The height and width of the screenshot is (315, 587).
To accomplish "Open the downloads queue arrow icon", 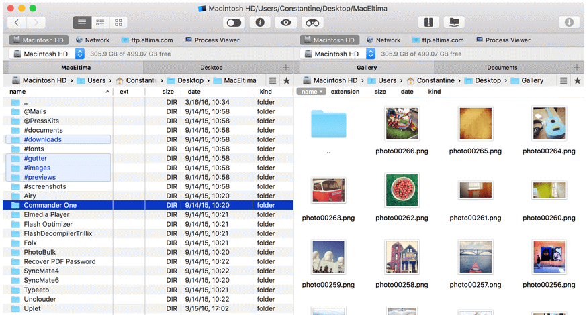I will click(x=569, y=23).
